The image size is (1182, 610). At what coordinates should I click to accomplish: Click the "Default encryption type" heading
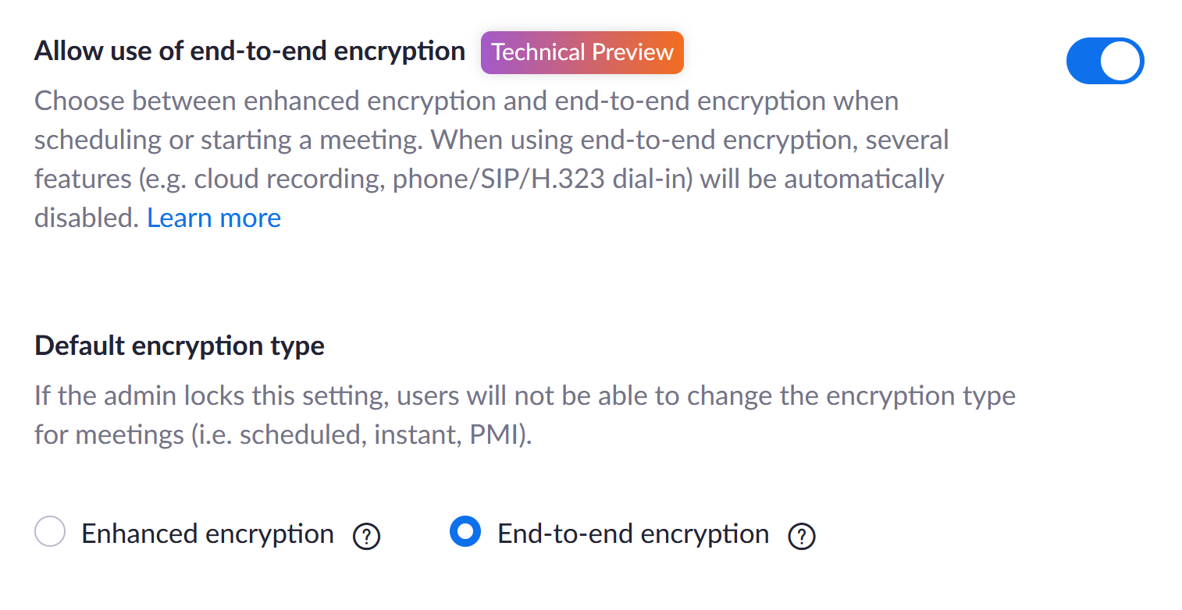pyautogui.click(x=180, y=346)
